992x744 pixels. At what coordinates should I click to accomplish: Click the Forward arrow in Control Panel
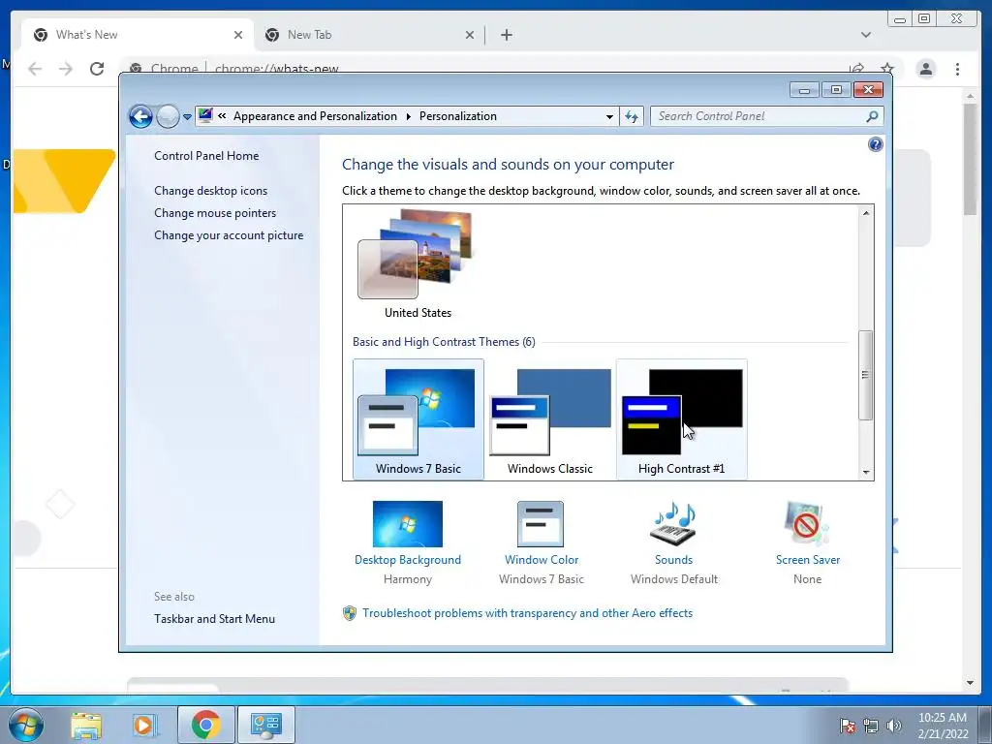click(x=168, y=116)
